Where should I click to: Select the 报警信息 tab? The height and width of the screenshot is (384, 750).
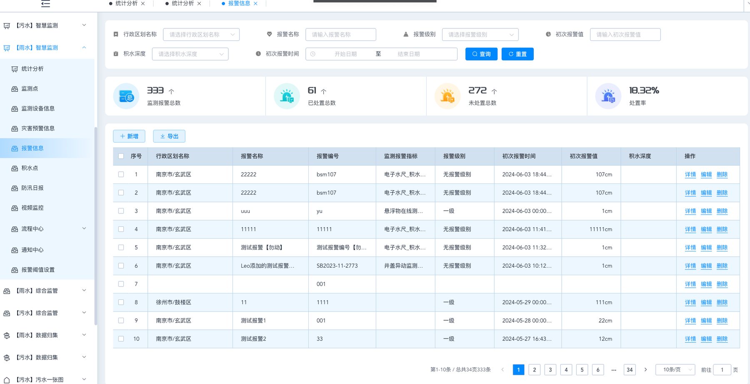(239, 3)
